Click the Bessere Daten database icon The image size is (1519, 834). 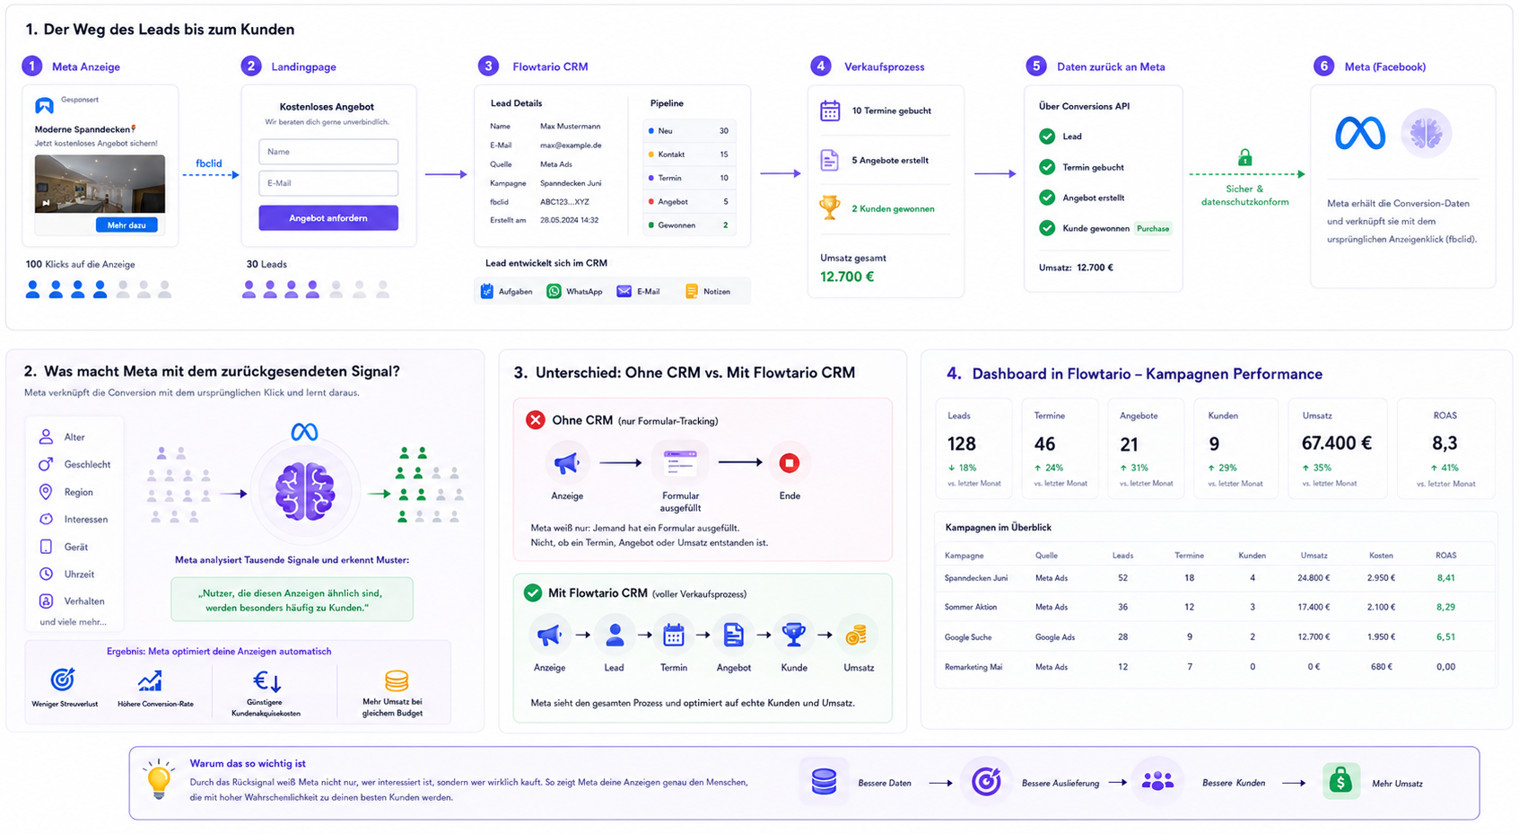tap(824, 782)
